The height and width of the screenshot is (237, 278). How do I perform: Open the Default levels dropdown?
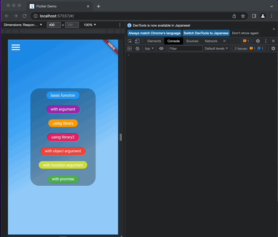click(216, 49)
